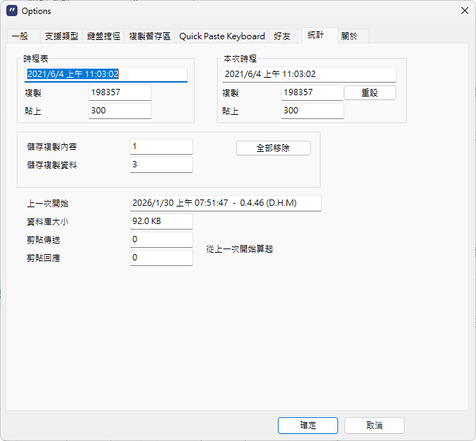This screenshot has height=441, width=476.
Task: Cancel using the 取消 button
Action: point(374,426)
